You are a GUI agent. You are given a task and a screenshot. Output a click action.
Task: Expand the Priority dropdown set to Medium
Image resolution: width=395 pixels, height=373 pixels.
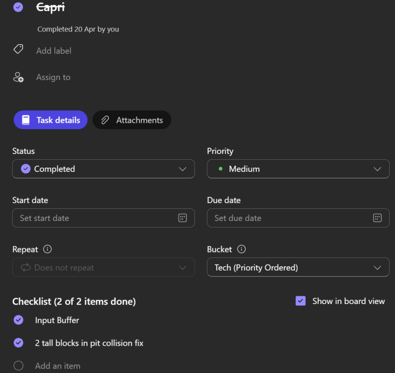coord(298,169)
